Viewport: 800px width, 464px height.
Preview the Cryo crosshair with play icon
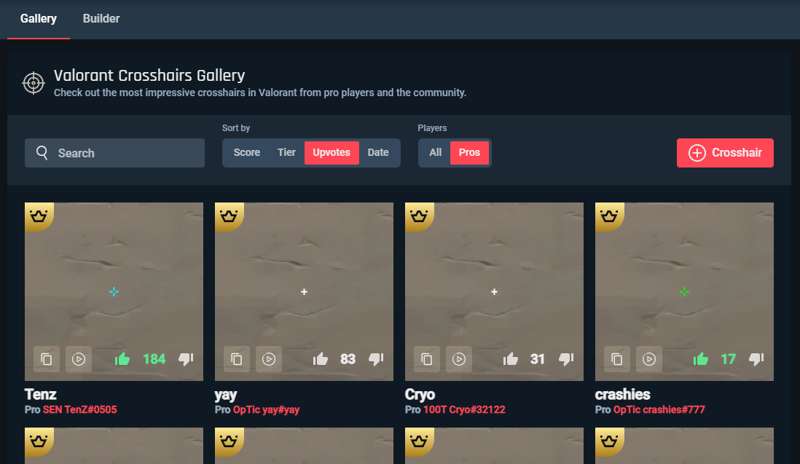[x=459, y=359]
